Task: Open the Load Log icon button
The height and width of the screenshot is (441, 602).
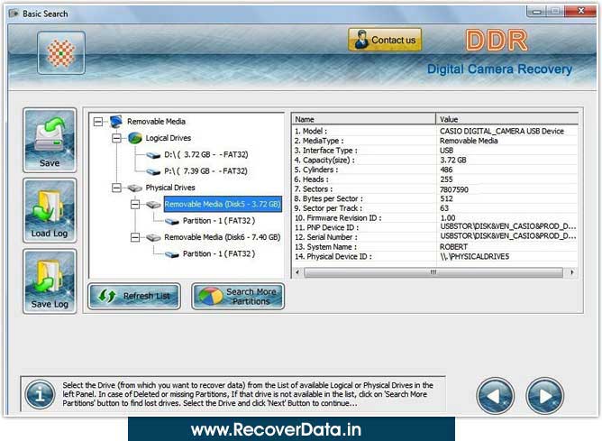Action: pos(50,210)
